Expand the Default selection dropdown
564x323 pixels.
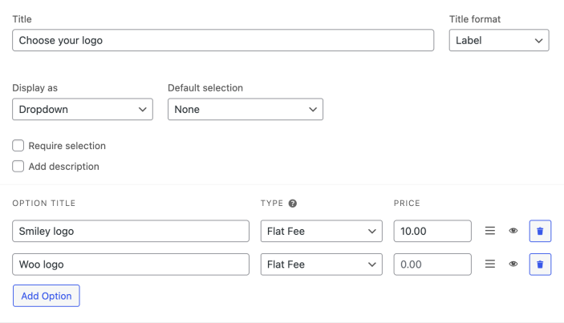point(245,109)
